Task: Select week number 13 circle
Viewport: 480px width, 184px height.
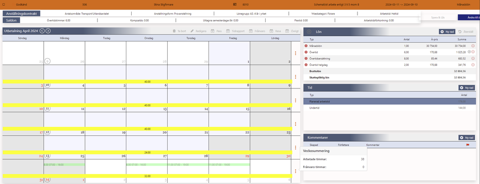Action: (x=47, y=156)
